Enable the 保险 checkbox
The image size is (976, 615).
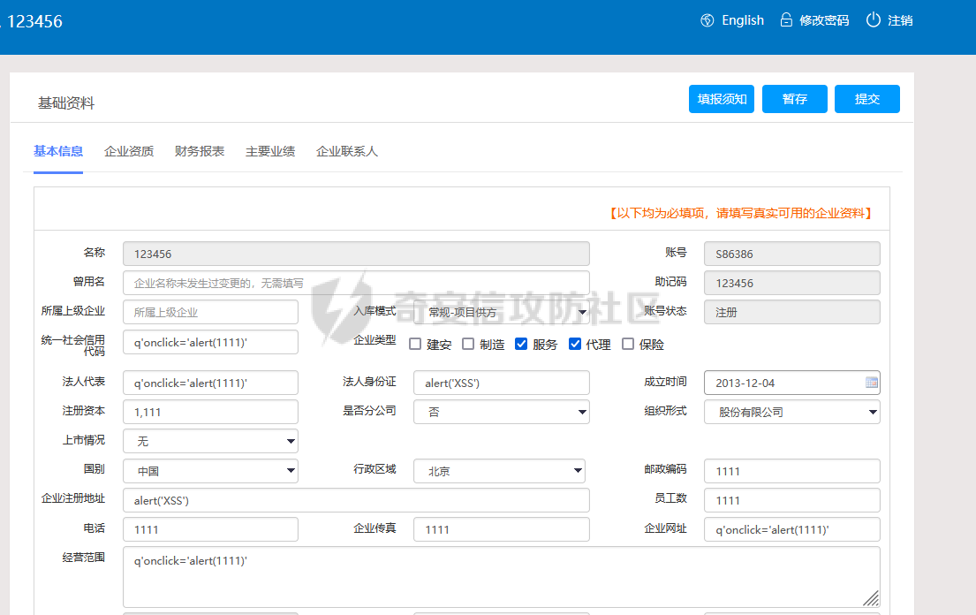click(628, 344)
